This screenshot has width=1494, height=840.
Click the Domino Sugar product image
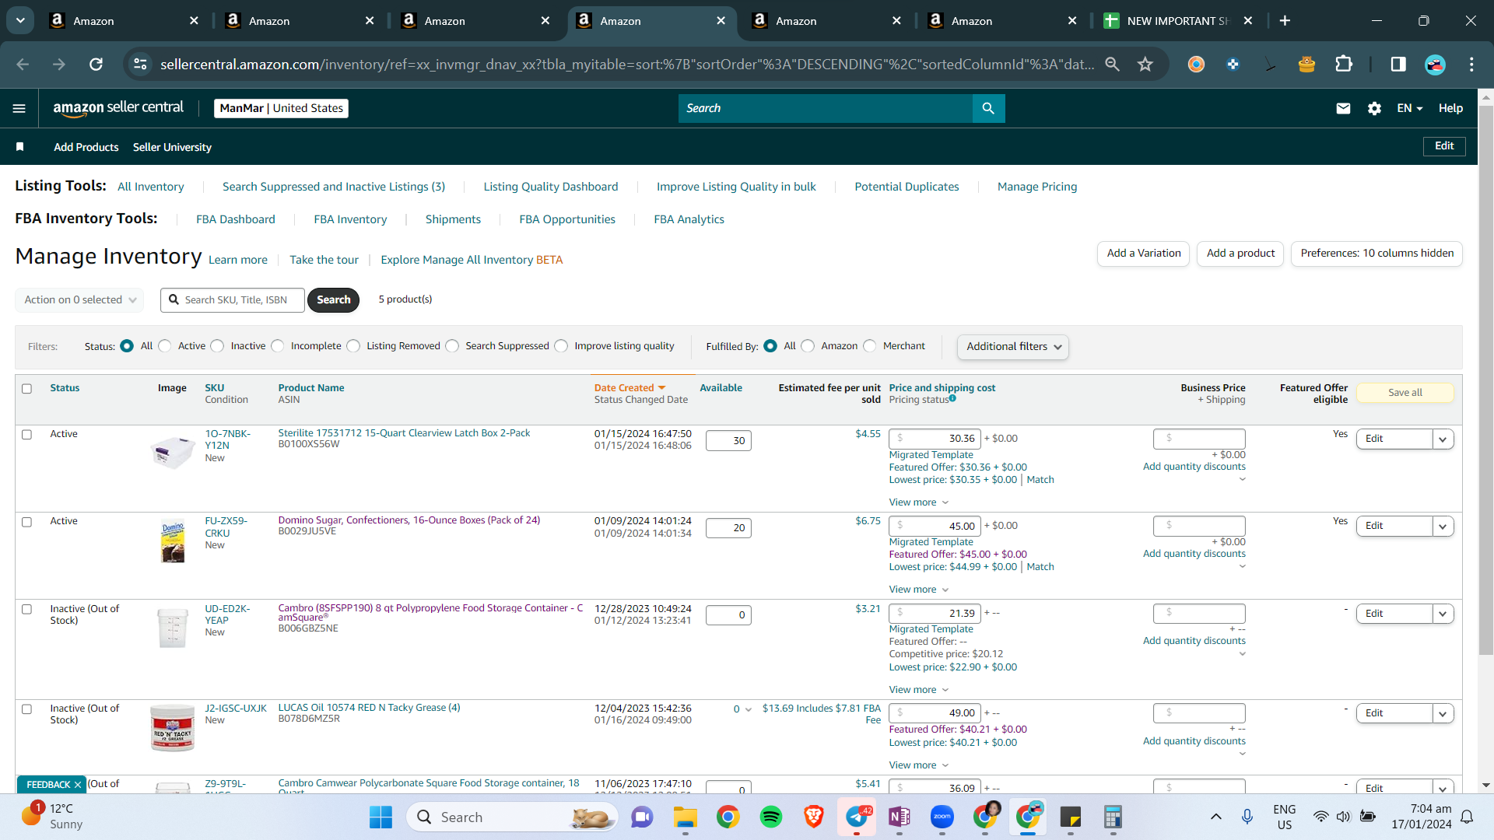[173, 541]
